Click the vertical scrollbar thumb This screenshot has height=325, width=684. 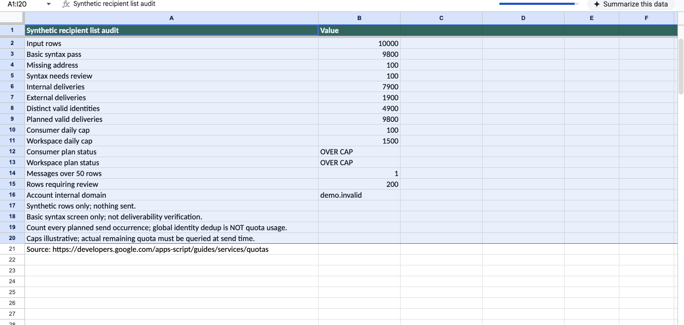[681, 67]
